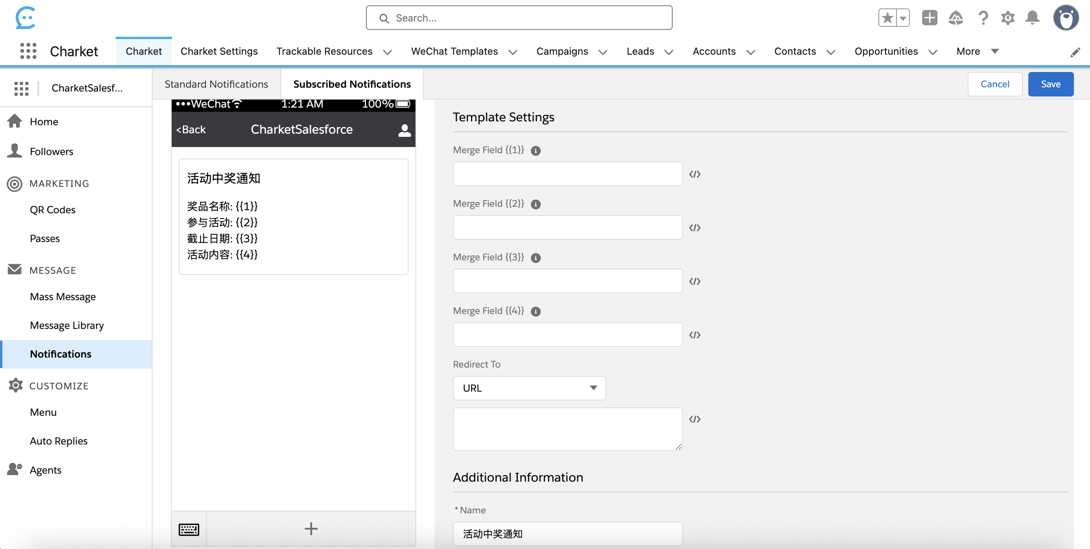
Task: Open the help question mark icon
Action: pos(983,18)
